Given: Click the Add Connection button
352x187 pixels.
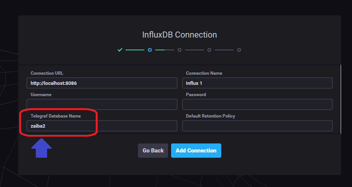Looking at the screenshot, I should coord(196,151).
